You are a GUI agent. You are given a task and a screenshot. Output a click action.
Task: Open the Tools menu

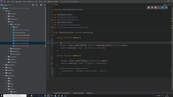[41, 2]
